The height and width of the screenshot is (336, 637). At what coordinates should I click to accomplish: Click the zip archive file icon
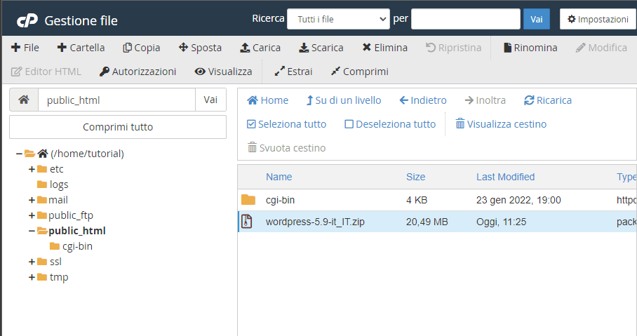247,222
